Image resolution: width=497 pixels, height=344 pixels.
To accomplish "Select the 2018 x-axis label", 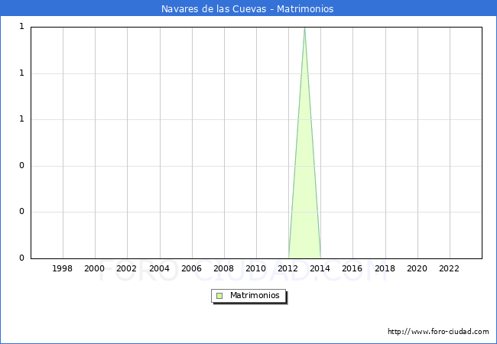I will (385, 268).
